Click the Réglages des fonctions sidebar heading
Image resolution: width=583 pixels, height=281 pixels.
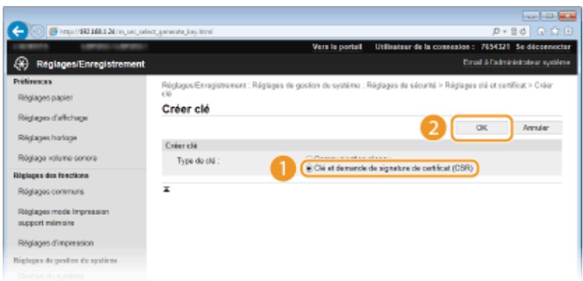51,175
